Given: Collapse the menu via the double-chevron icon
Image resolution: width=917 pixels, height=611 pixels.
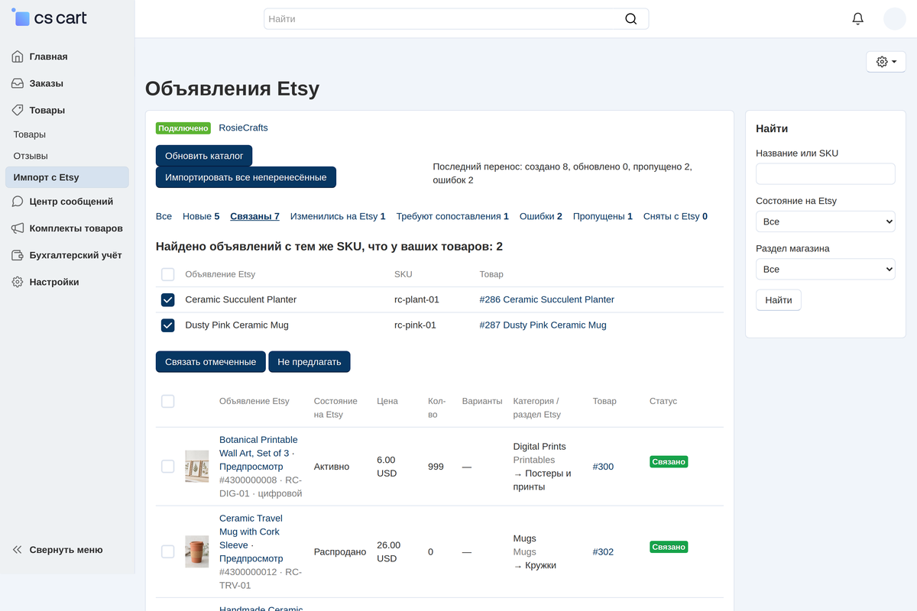Looking at the screenshot, I should pyautogui.click(x=18, y=550).
